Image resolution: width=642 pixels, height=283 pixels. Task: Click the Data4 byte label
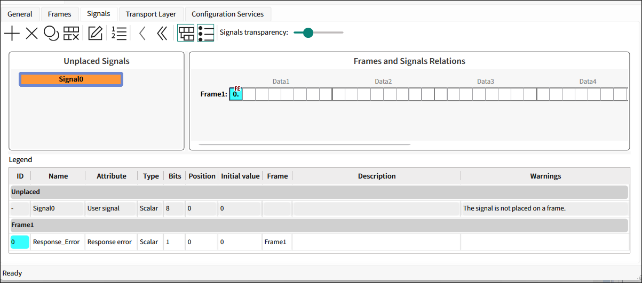(x=588, y=82)
